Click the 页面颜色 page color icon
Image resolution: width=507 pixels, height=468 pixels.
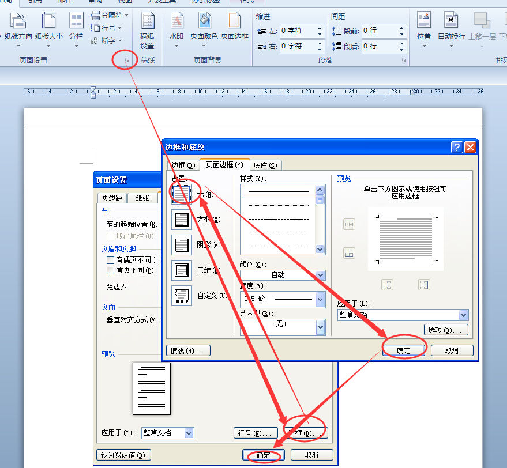[x=204, y=30]
